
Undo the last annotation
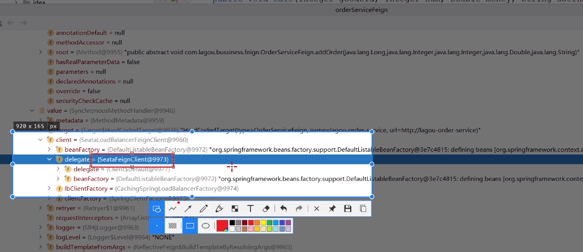pyautogui.click(x=284, y=209)
